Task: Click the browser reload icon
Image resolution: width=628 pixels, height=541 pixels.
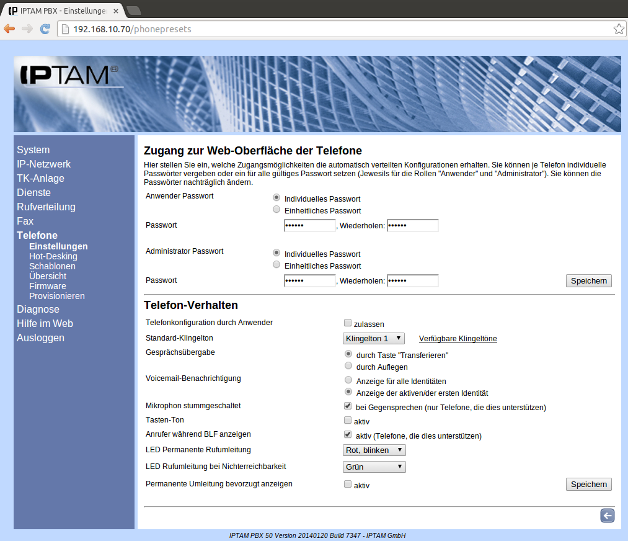Action: pos(45,29)
